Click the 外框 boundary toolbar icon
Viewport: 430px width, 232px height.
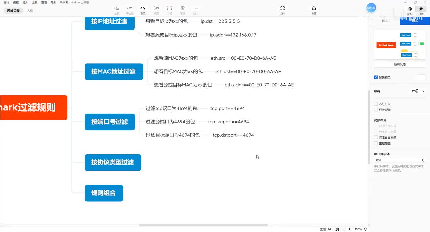tap(170, 8)
